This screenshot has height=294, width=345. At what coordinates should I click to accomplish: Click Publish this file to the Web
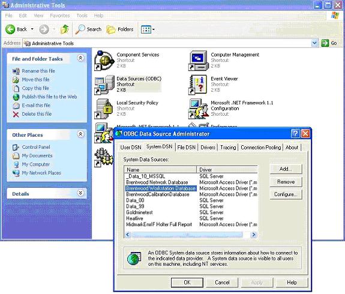(x=49, y=97)
